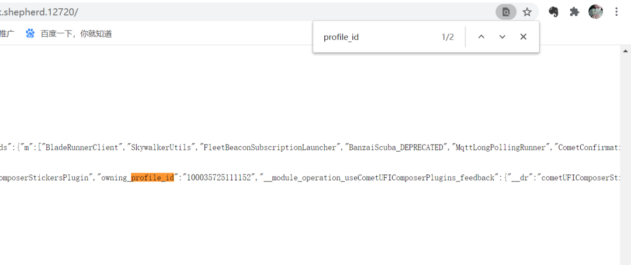Open the 百度一下，你就知道 bookmark
Viewport: 631px width, 265px height.
(76, 34)
